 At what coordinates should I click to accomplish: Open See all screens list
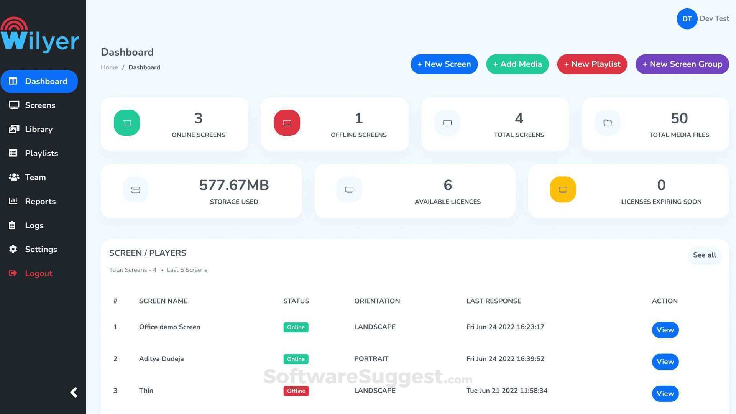click(x=704, y=255)
